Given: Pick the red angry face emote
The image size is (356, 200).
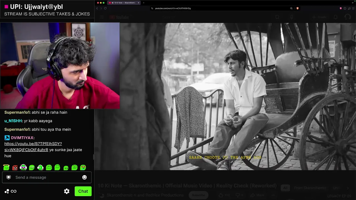Looking at the screenshot, I should pos(15,167).
